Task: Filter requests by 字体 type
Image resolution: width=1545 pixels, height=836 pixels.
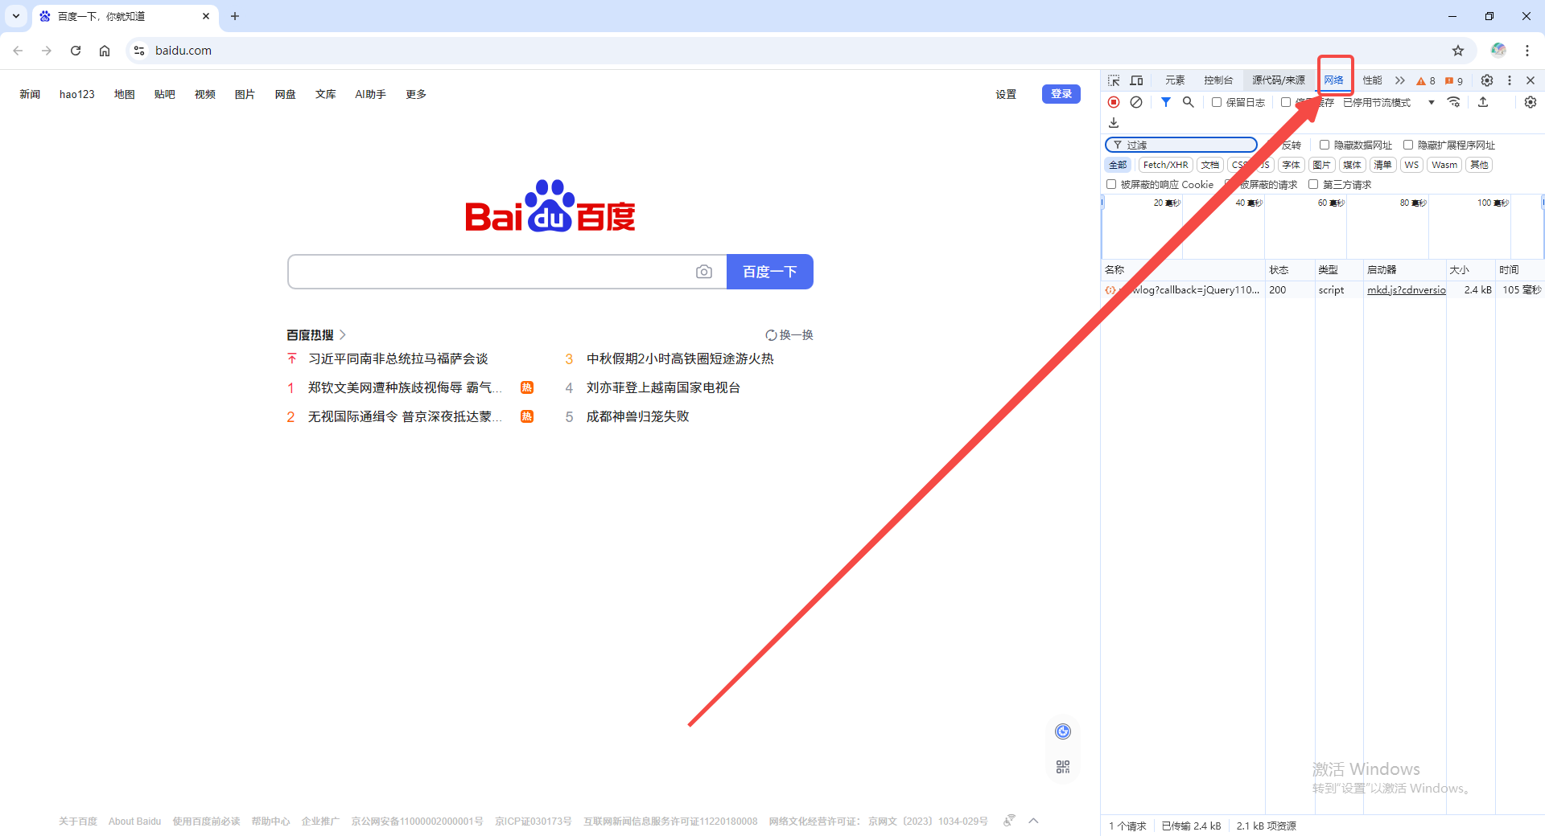Action: point(1292,165)
